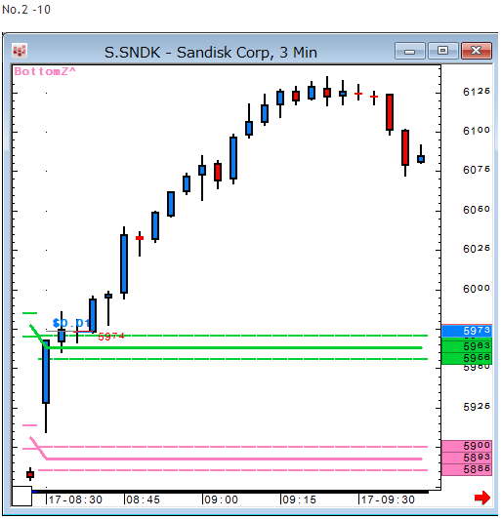Click the 17-08:30 time axis label
The width and height of the screenshot is (501, 519).
(75, 499)
